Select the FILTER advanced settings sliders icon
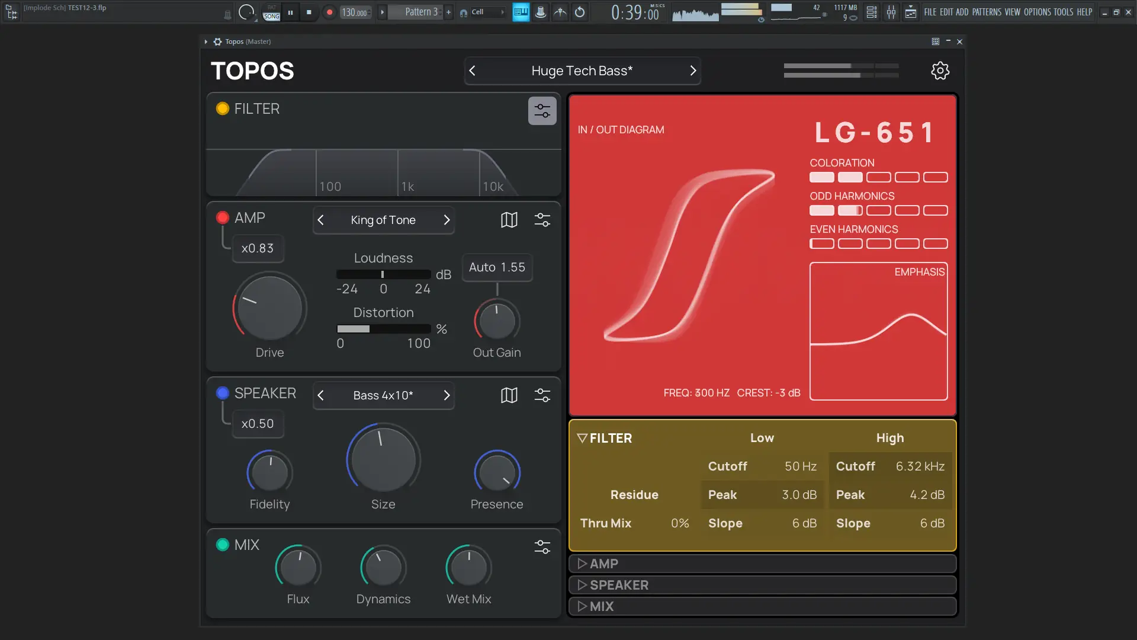 [542, 110]
